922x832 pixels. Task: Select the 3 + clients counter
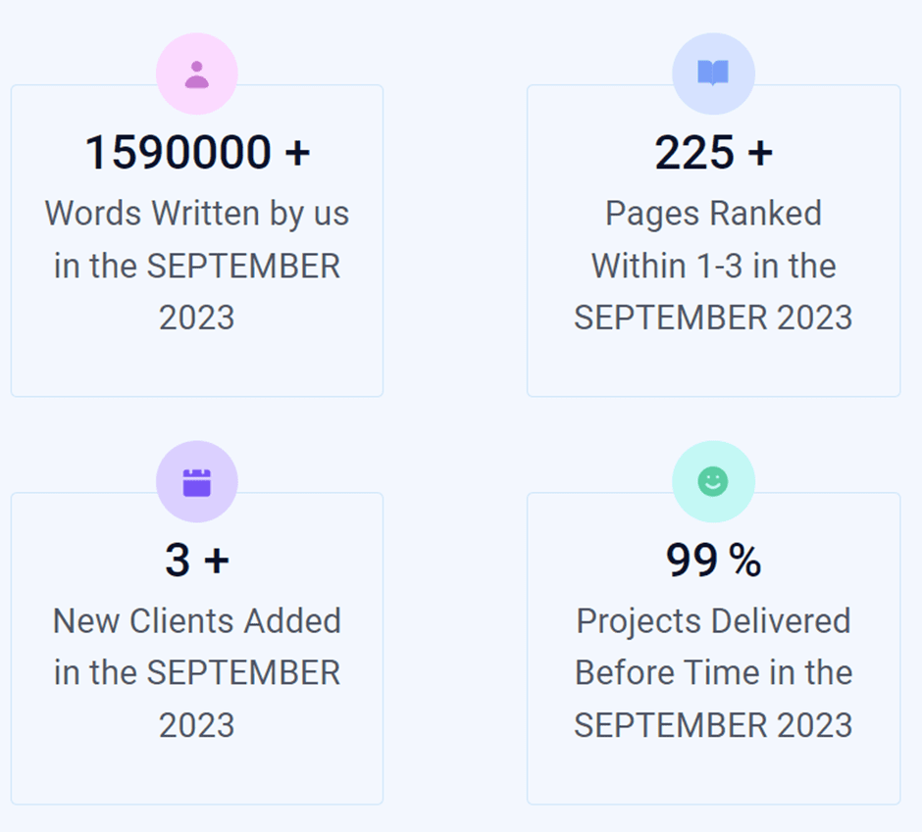tap(197, 560)
